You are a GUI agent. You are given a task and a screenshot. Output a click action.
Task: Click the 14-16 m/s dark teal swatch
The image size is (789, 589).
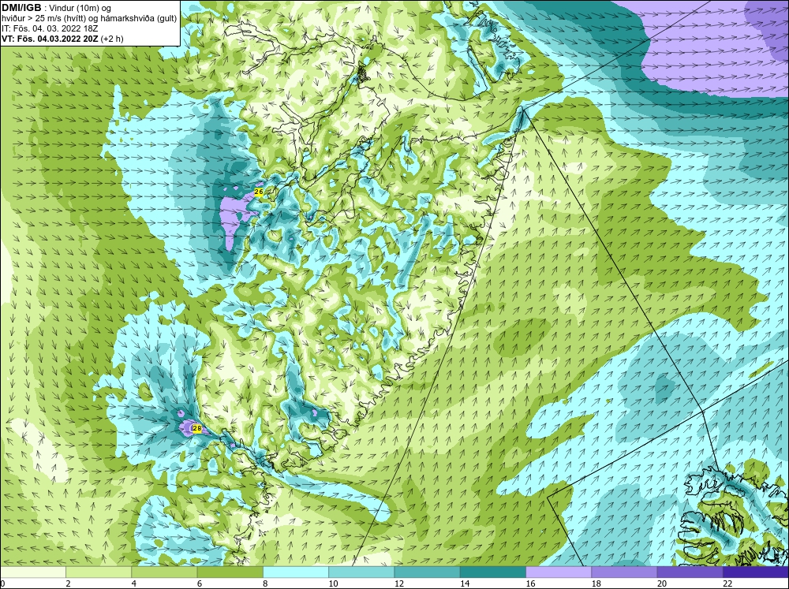tap(492, 572)
